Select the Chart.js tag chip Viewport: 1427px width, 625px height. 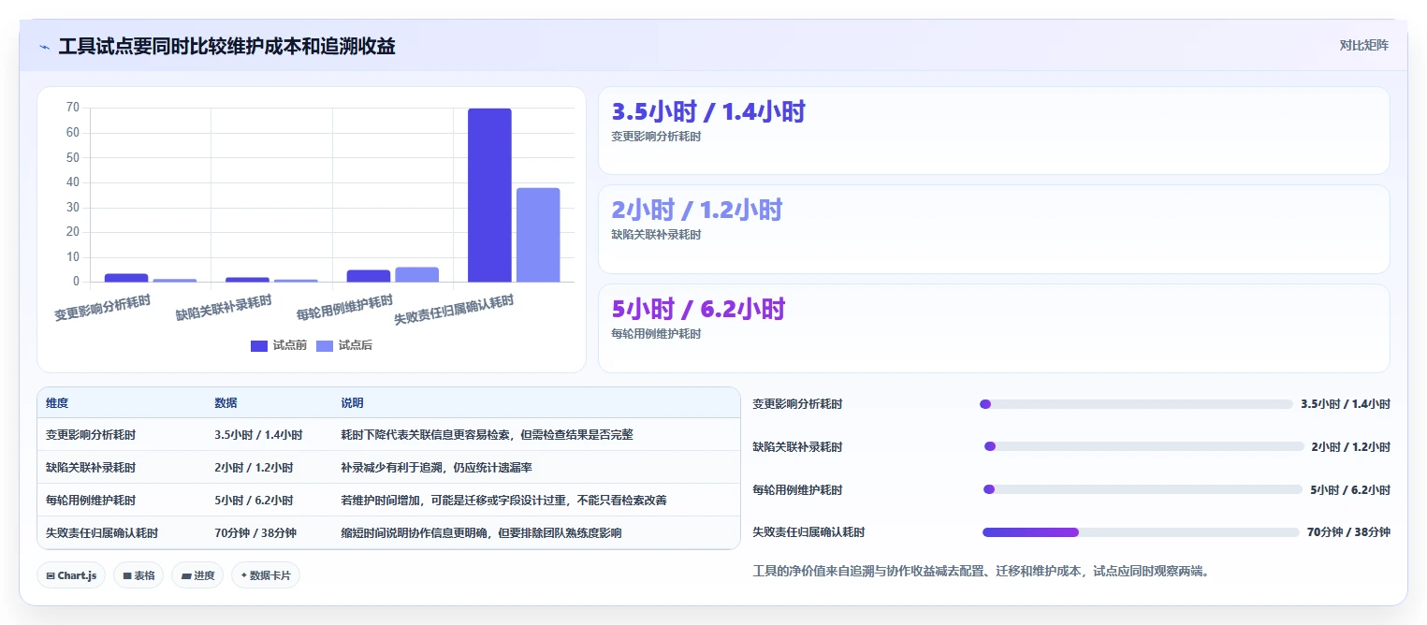72,575
